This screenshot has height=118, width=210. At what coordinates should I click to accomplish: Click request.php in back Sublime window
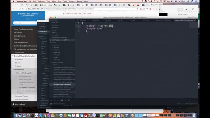tap(43, 31)
